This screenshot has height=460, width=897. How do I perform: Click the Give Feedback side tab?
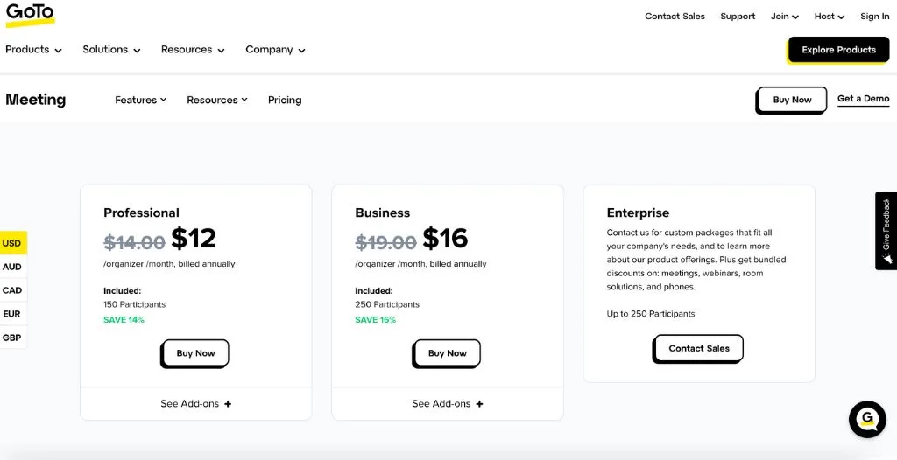(886, 231)
